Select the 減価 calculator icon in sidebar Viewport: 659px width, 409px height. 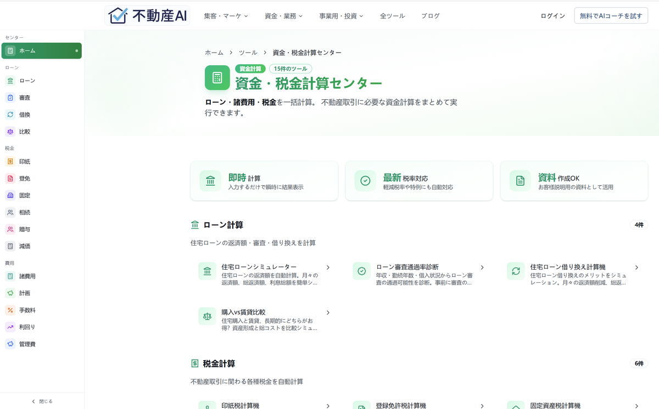[x=10, y=246]
